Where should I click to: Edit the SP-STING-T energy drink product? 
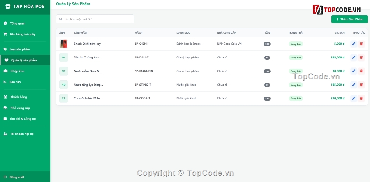pyautogui.click(x=354, y=85)
